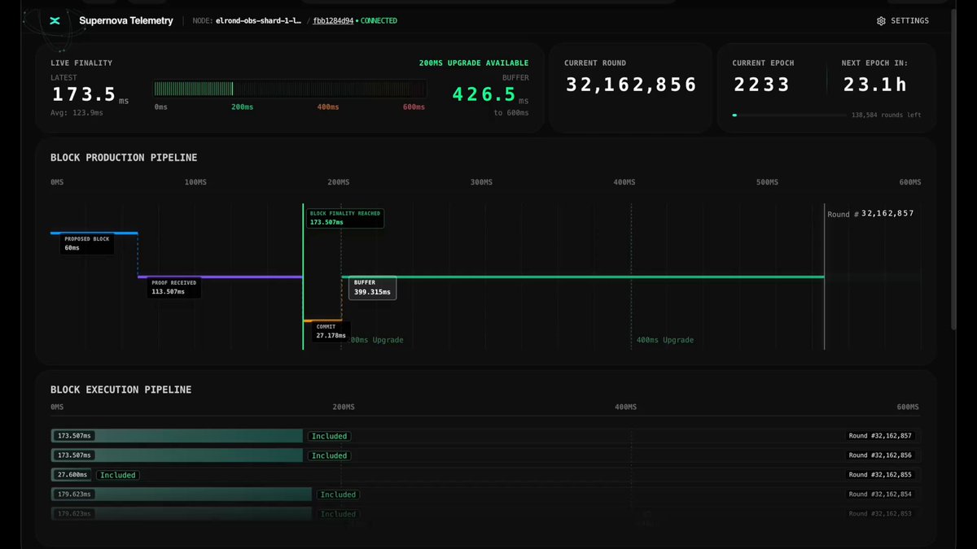Click the Block Finality Reached marker label
The height and width of the screenshot is (549, 977).
pos(345,218)
